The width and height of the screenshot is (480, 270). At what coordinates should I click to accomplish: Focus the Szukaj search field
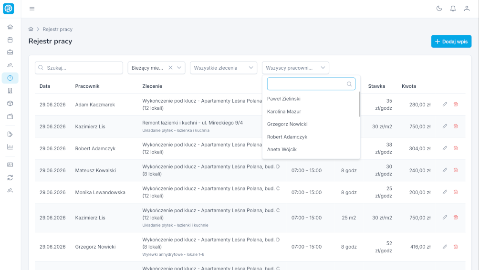(x=79, y=68)
